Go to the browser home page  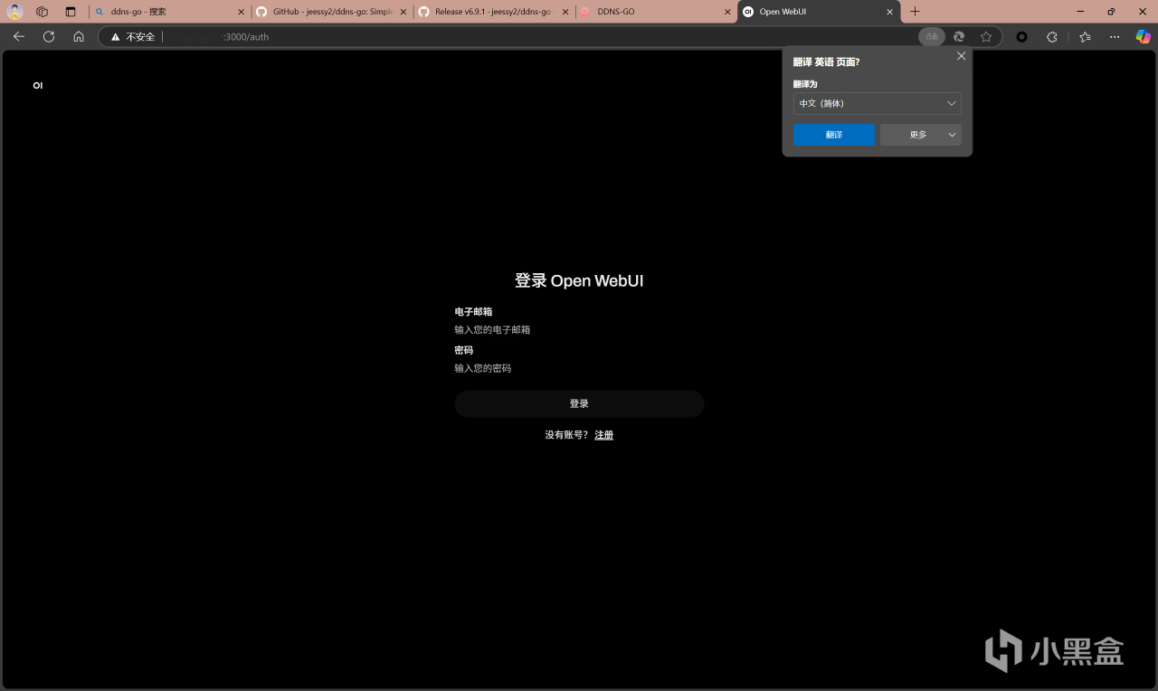click(x=79, y=36)
